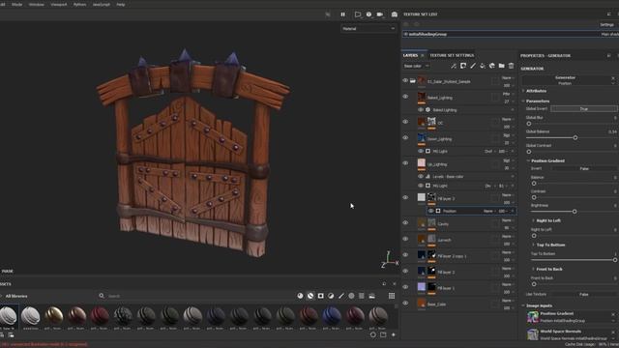Click the levels icon on Levels - Base color row
Image resolution: width=619 pixels, height=348 pixels.
pos(427,176)
